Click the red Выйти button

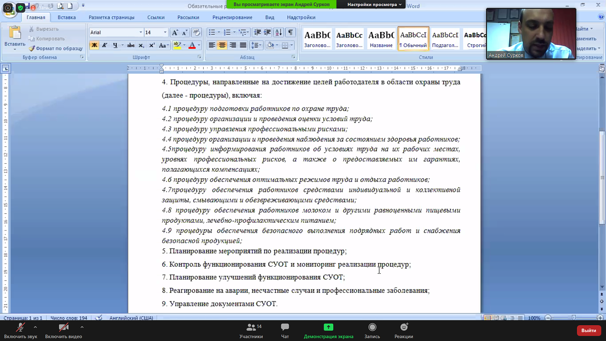[x=589, y=330]
